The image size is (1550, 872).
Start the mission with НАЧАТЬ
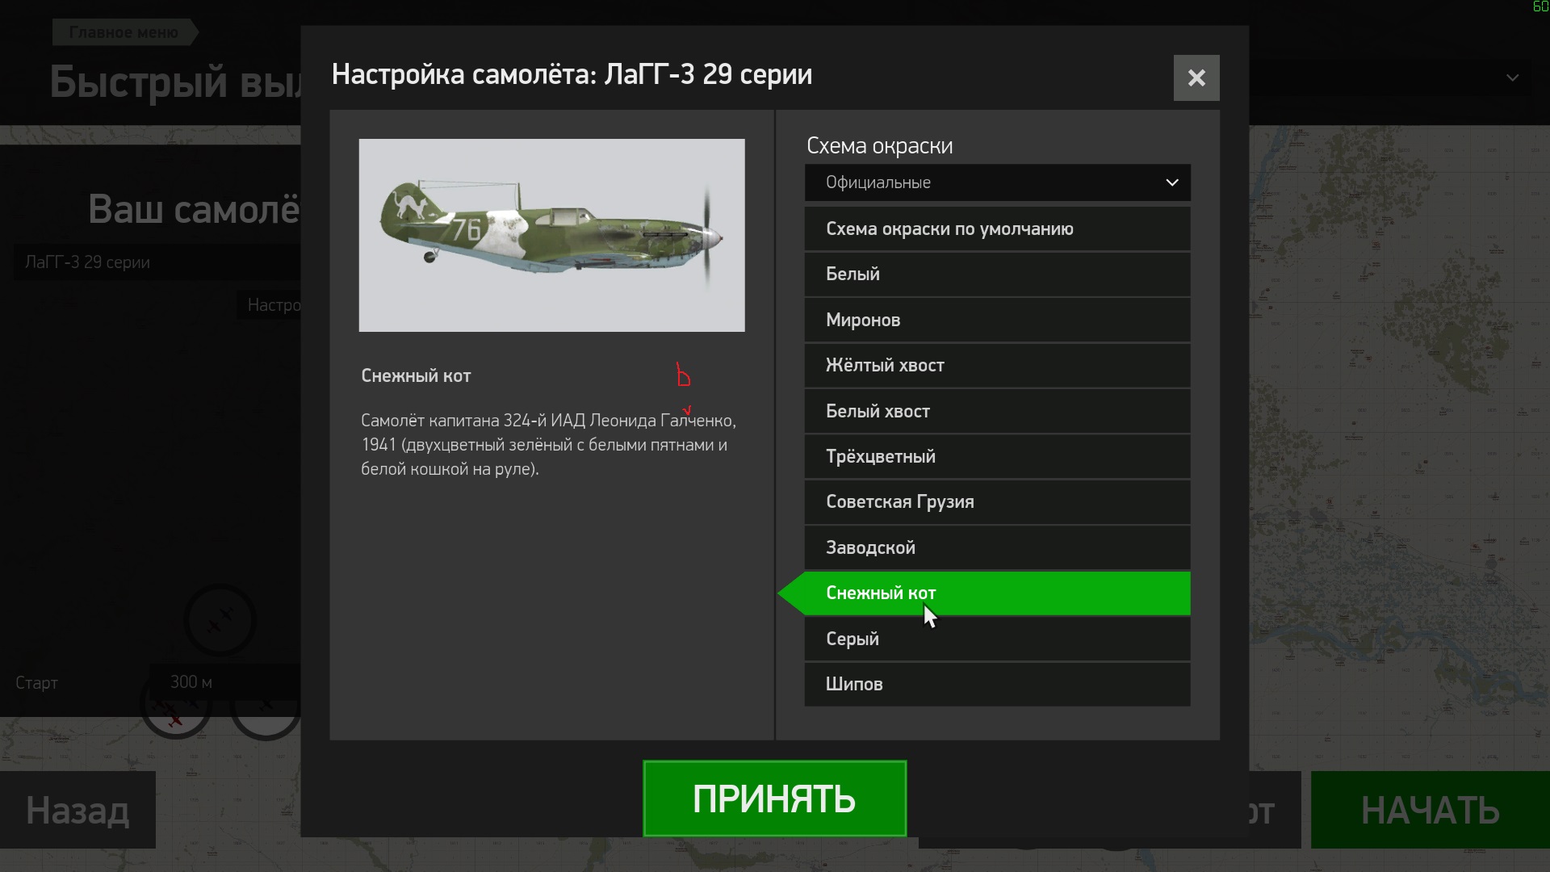pos(1430,810)
